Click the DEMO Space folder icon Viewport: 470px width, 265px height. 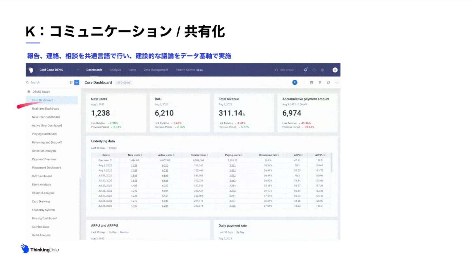coord(29,92)
